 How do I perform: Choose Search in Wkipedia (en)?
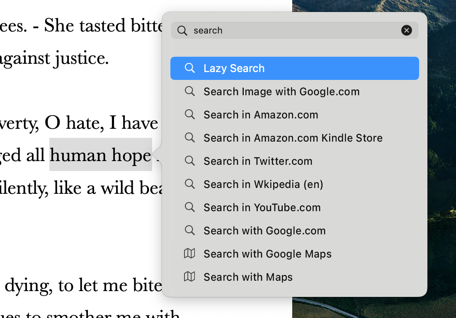295,184
